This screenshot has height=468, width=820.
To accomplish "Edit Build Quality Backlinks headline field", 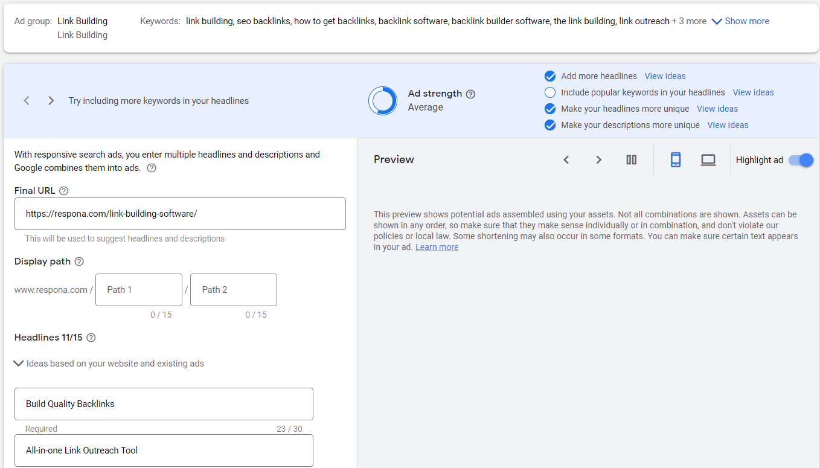I will pyautogui.click(x=164, y=404).
